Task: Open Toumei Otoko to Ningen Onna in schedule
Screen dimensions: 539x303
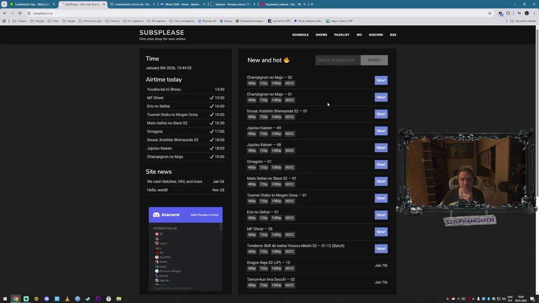Action: (172, 114)
